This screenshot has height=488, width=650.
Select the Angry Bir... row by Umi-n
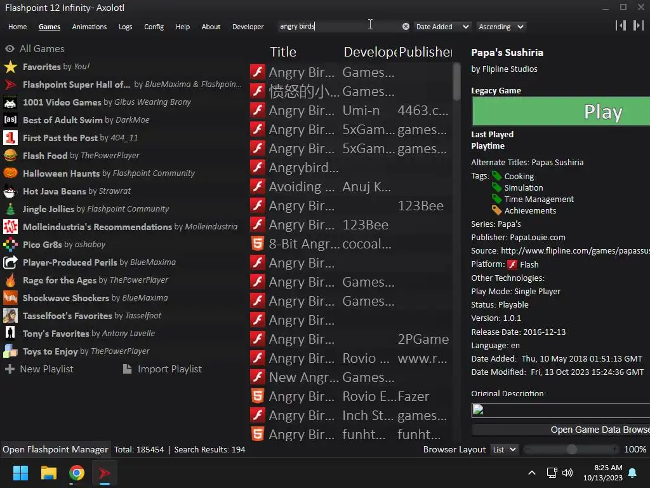point(350,110)
